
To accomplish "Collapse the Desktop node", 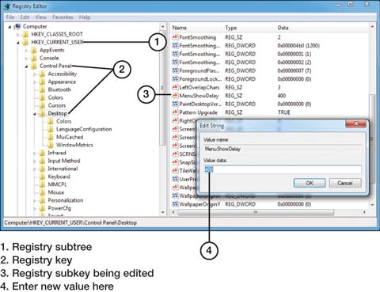I will coord(35,114).
